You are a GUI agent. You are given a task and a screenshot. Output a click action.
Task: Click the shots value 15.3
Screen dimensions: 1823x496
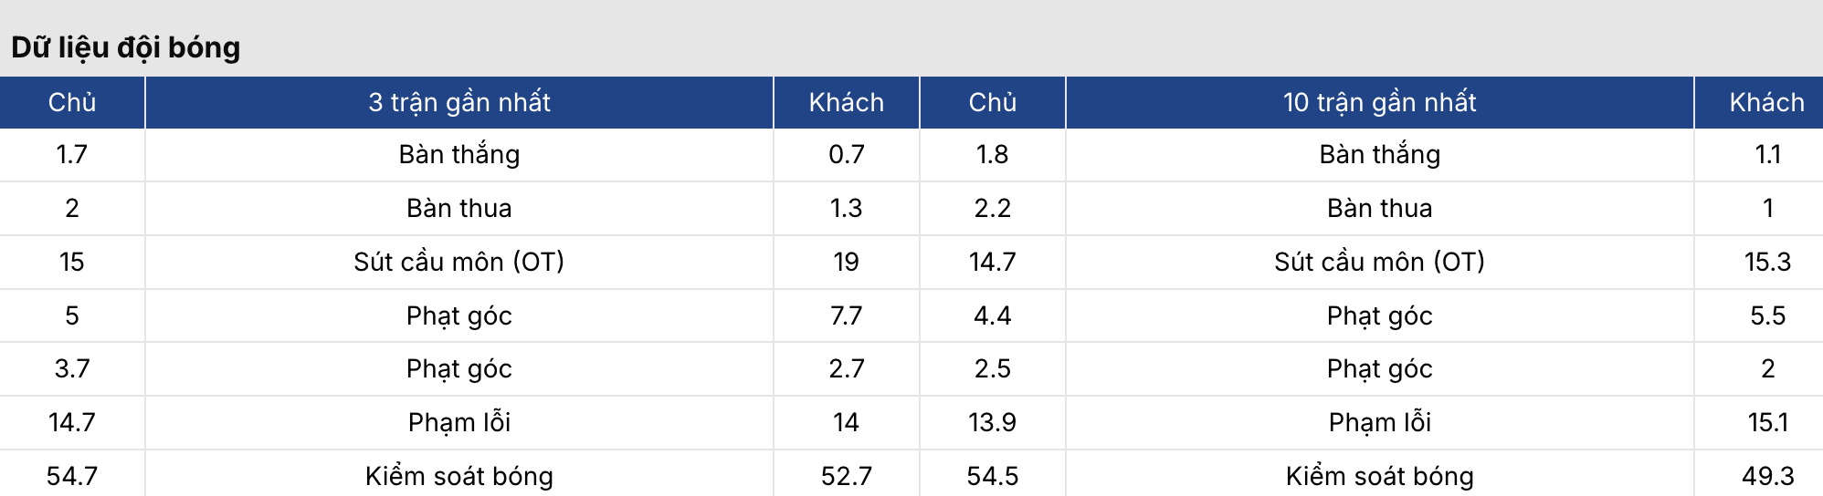[x=1767, y=263]
